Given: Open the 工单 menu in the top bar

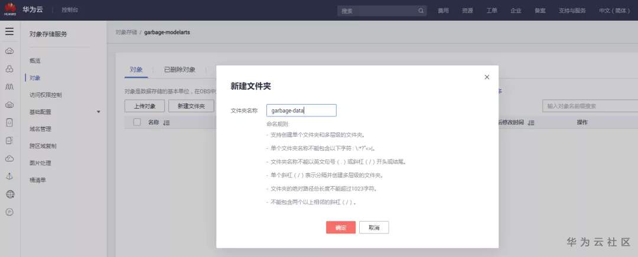Looking at the screenshot, I should coord(491,11).
